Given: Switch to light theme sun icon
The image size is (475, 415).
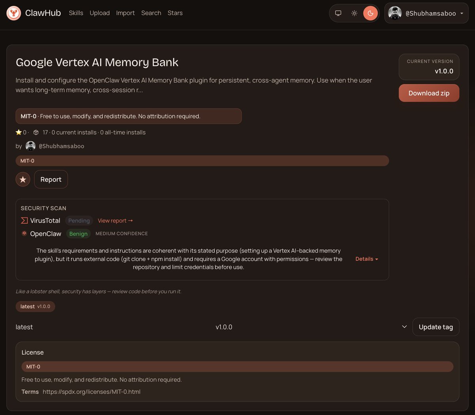Looking at the screenshot, I should click(354, 13).
